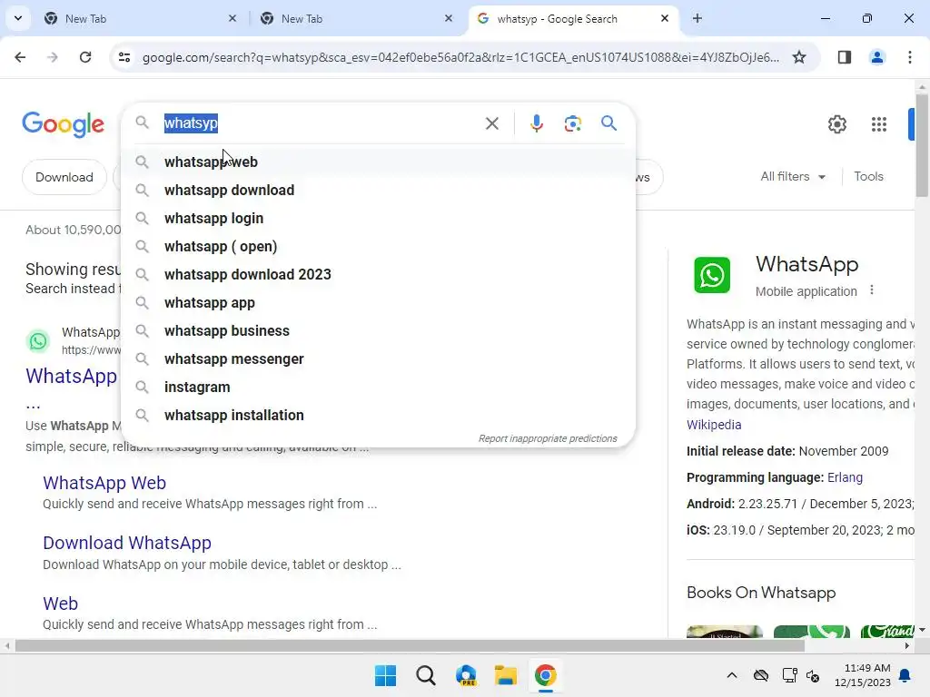930x697 pixels.
Task: Open File Explorer from taskbar
Action: click(505, 675)
